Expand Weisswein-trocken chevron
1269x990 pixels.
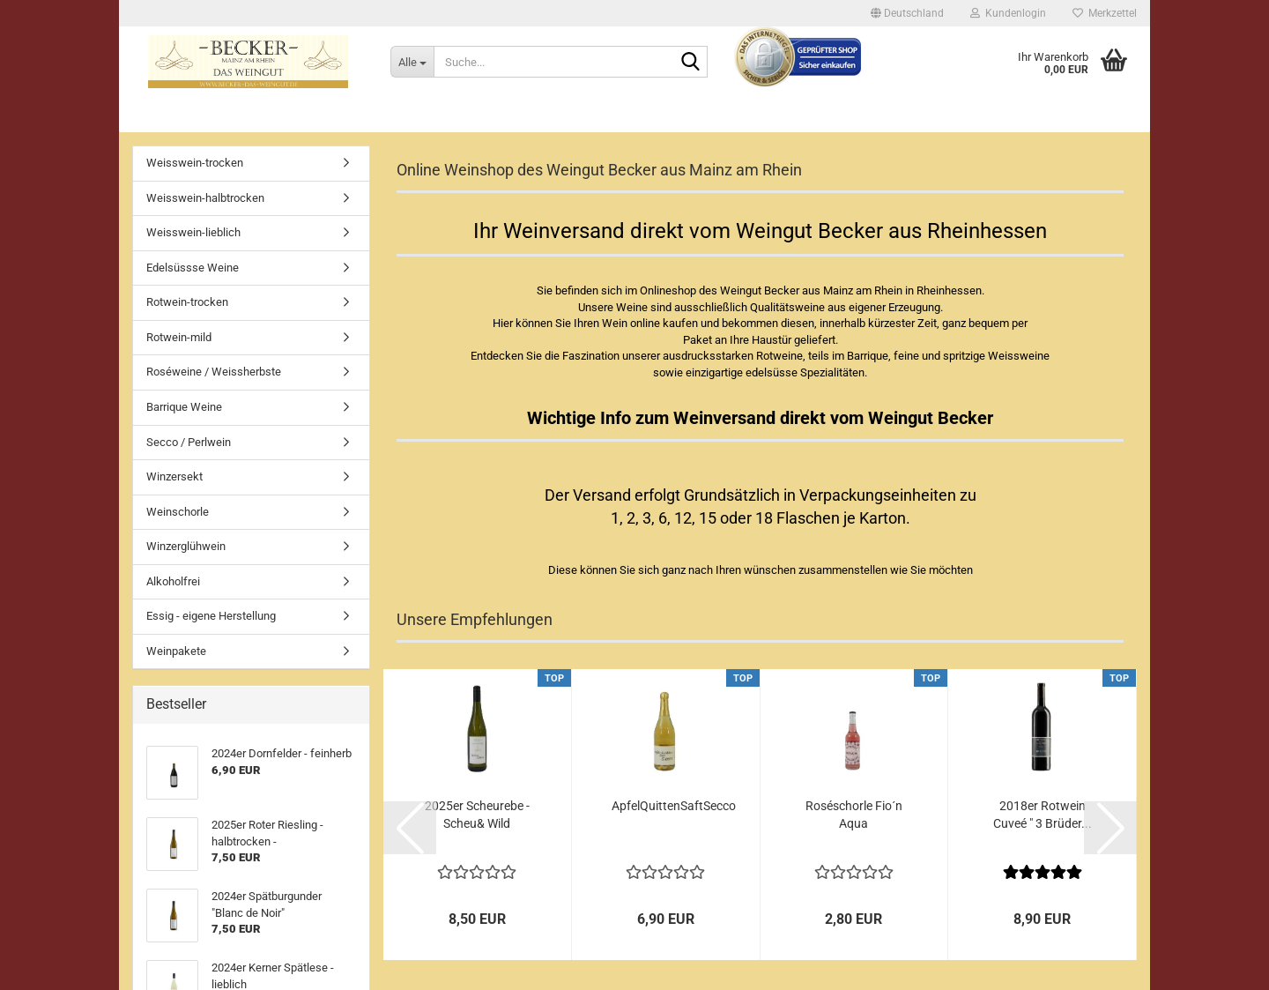pos(345,163)
